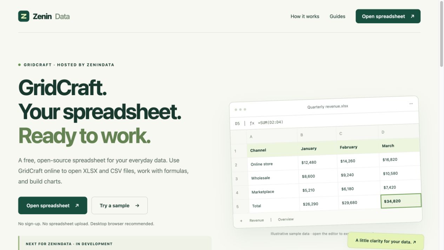Click column header B in the preview
The image size is (444, 250).
click(x=317, y=135)
